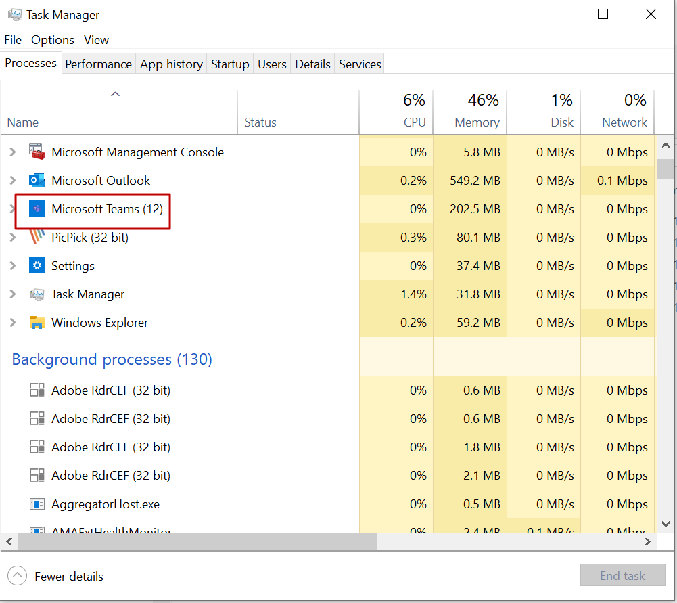This screenshot has height=603, width=677.
Task: Collapse details using the Fewer details arrow icon
Action: [18, 576]
